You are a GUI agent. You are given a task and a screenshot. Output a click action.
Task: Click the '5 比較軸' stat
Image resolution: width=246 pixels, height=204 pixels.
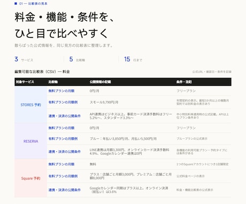77,59
